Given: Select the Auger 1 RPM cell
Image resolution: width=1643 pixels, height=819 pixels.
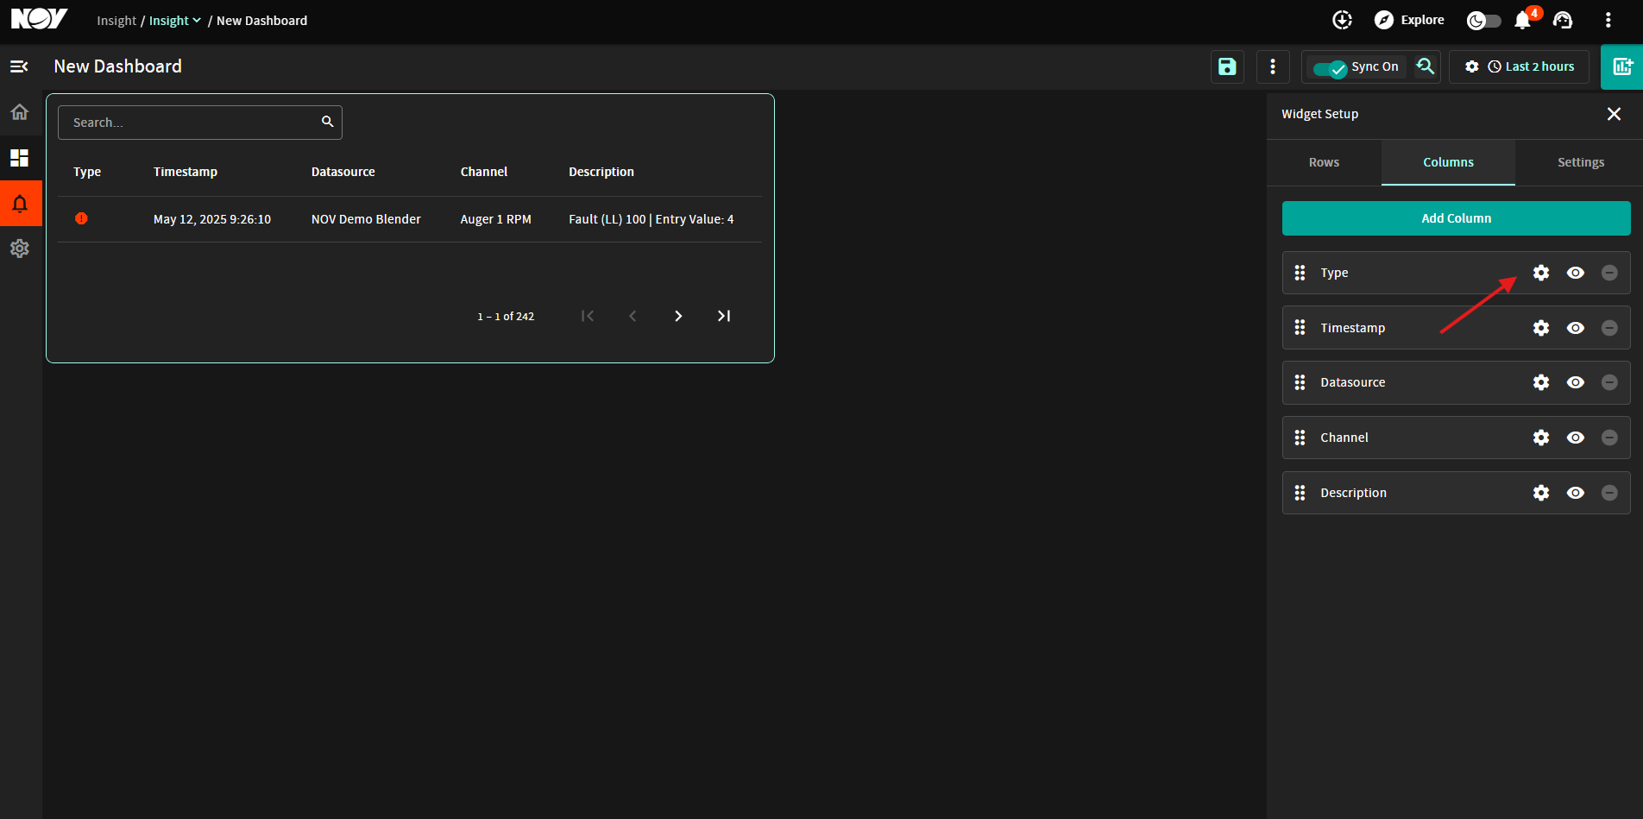Looking at the screenshot, I should (495, 219).
